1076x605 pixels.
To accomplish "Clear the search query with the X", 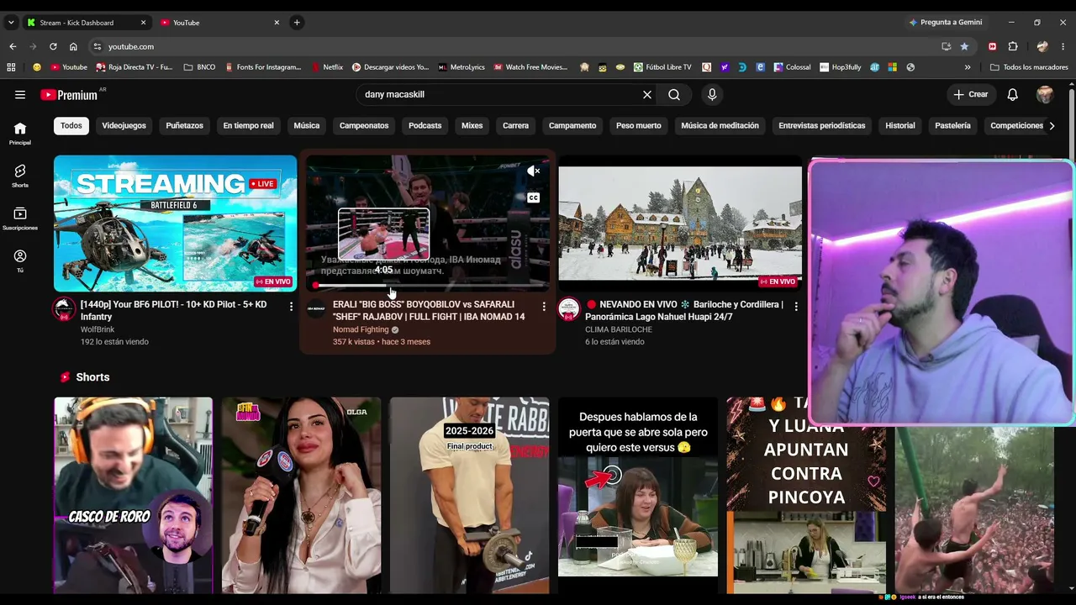I will (647, 95).
